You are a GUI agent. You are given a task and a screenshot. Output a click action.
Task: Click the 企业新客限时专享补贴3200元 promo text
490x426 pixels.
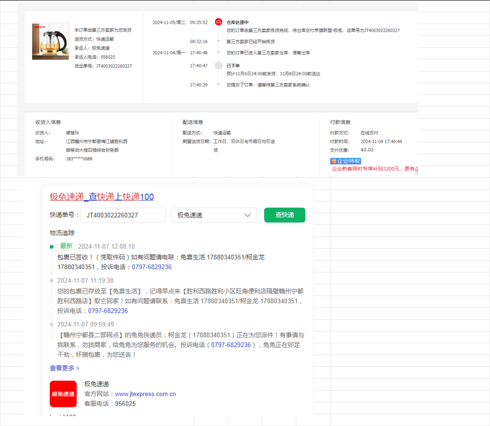374,169
